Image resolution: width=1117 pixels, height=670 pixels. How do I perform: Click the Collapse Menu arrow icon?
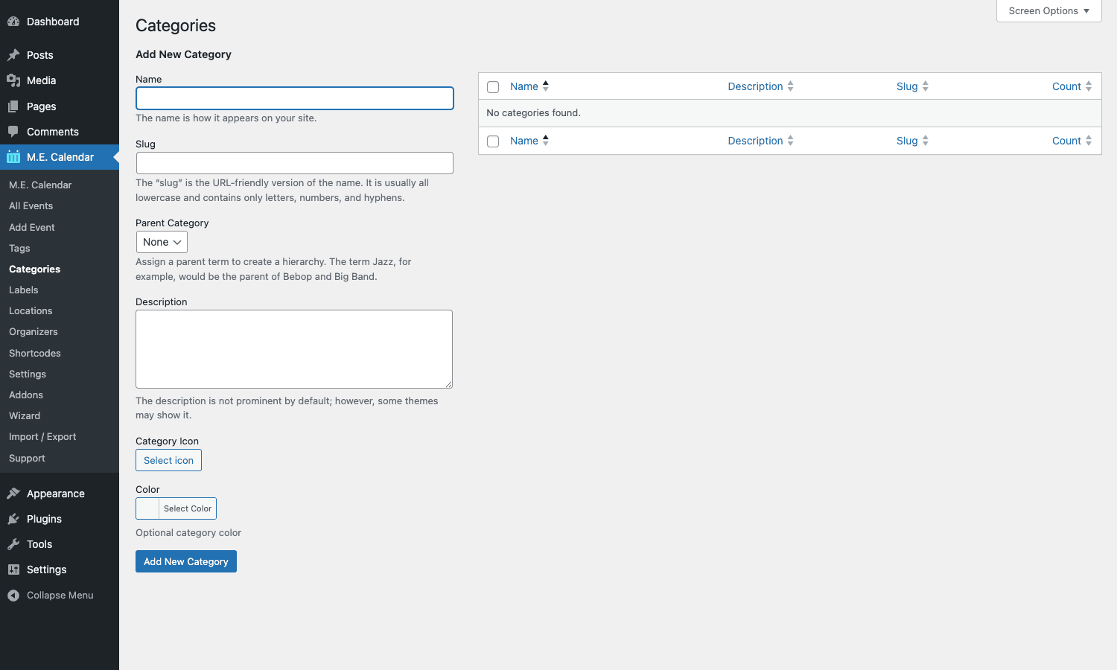point(13,595)
